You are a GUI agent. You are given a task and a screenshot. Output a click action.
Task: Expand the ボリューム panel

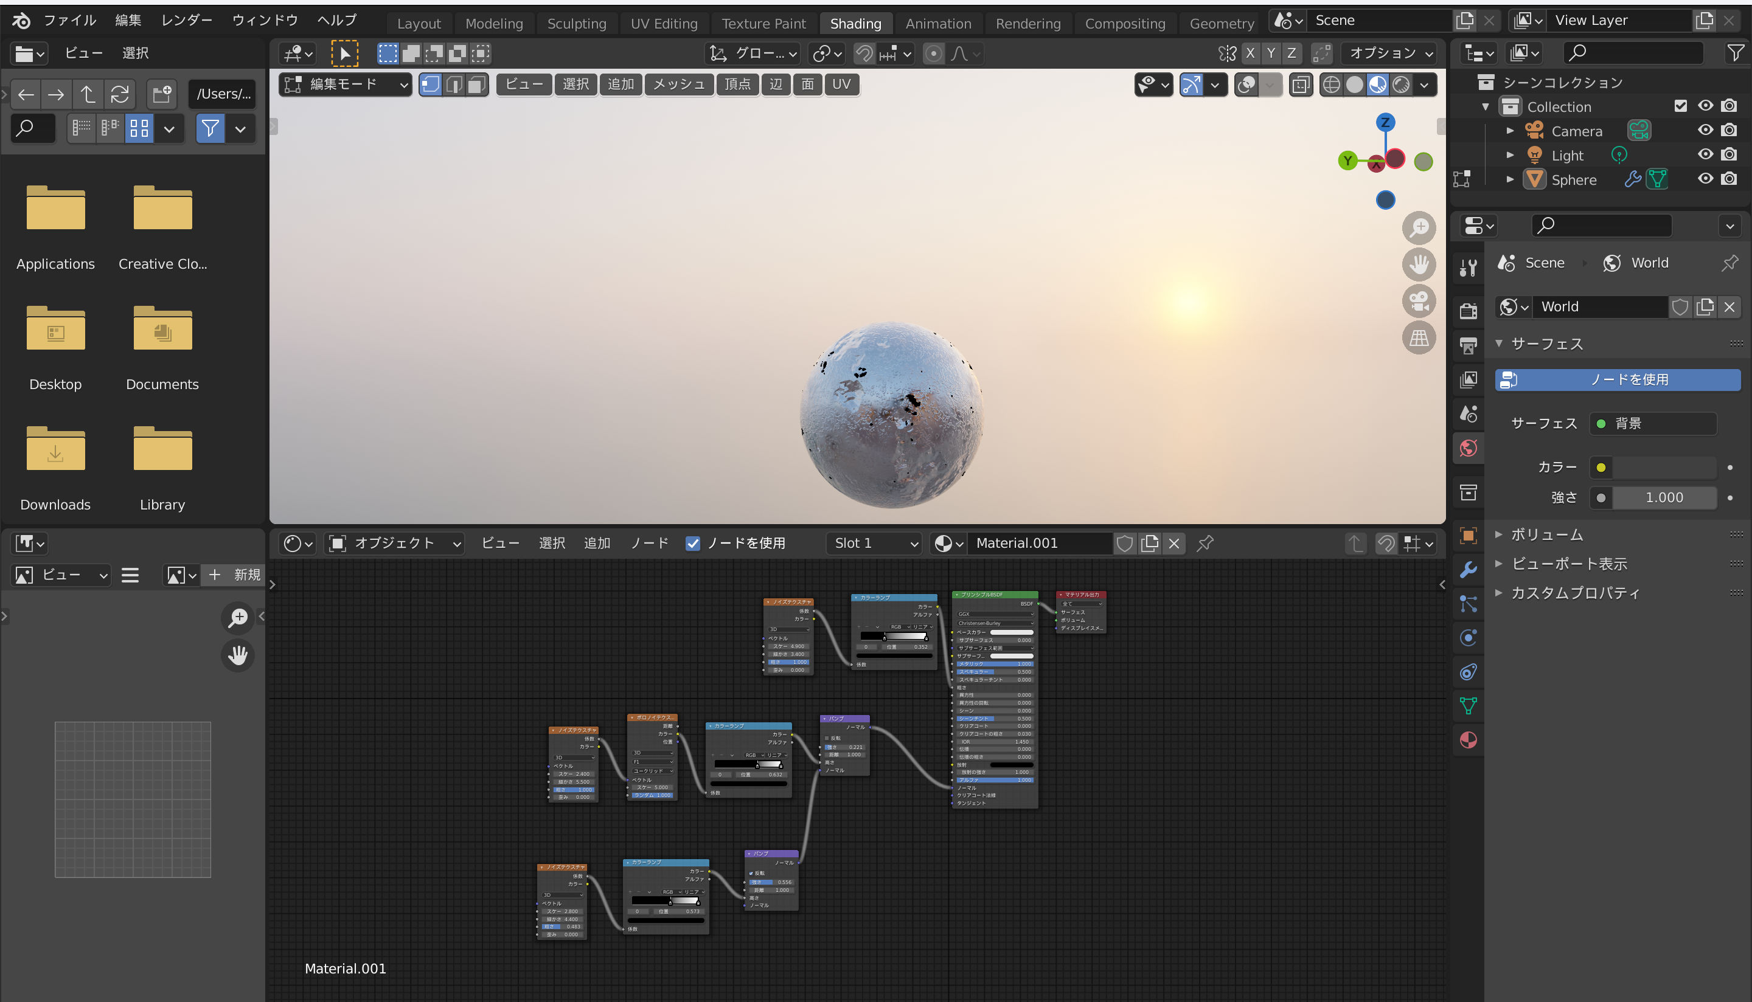1546,534
